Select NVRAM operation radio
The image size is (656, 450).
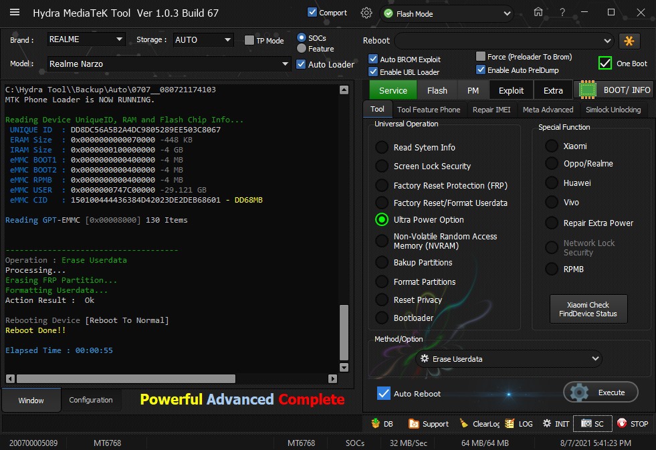pos(382,241)
